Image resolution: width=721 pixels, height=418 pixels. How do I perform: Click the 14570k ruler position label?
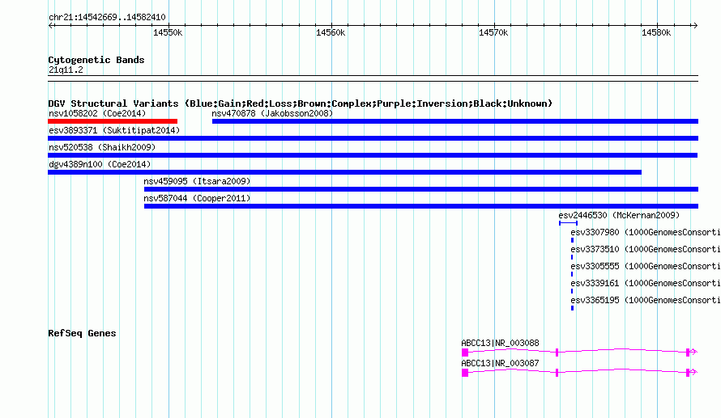pyautogui.click(x=493, y=32)
